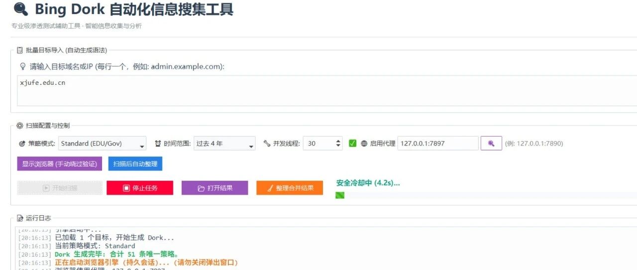Stop the task with 停止任务 button
Screen dimensions: 637x270
click(140, 188)
